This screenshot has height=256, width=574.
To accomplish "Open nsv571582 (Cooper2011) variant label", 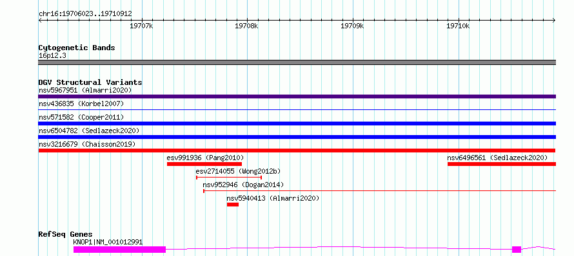I will coord(81,117).
